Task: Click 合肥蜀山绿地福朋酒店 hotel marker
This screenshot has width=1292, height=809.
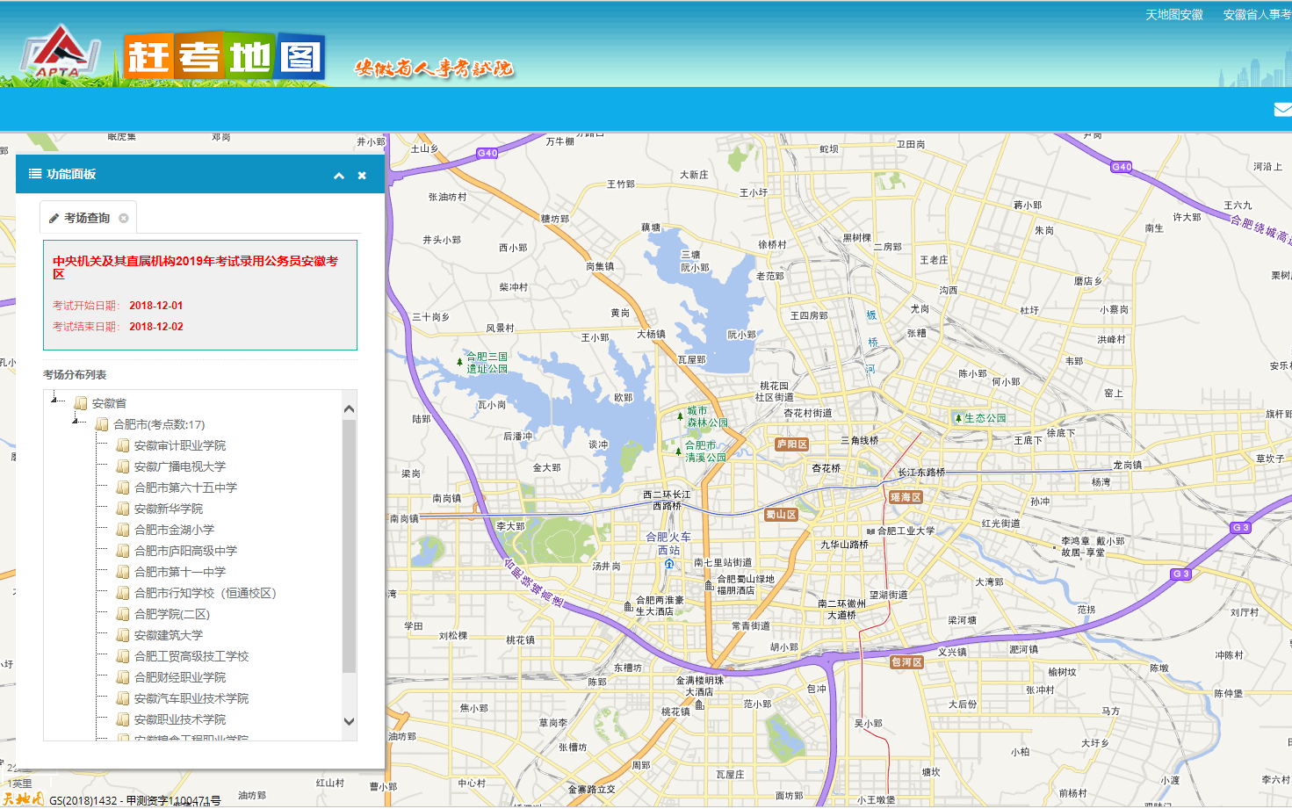Action: 709,585
